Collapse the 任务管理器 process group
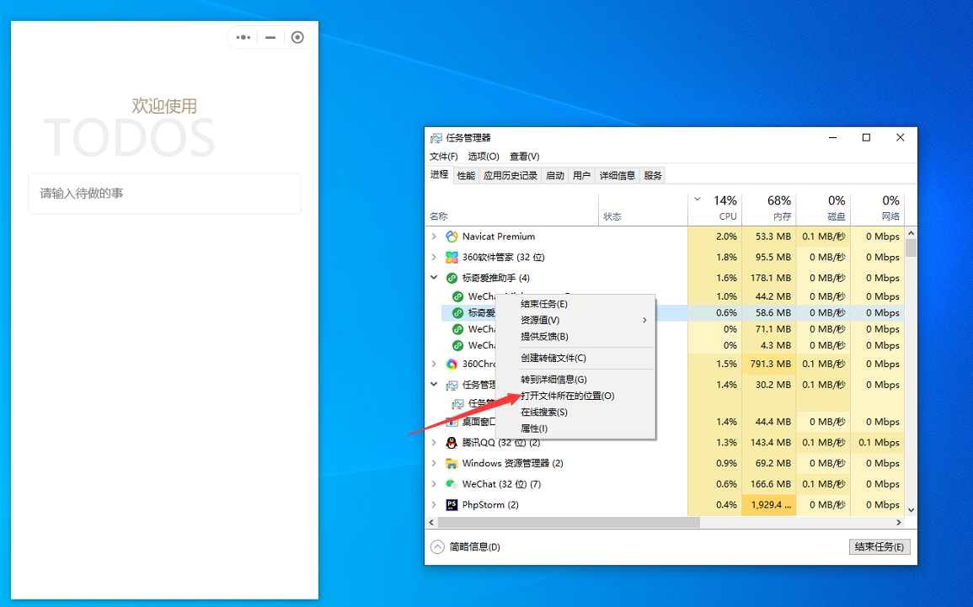This screenshot has height=607, width=973. 434,385
